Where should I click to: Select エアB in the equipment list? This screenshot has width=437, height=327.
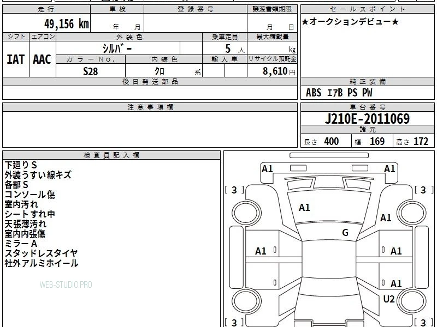[x=334, y=93]
